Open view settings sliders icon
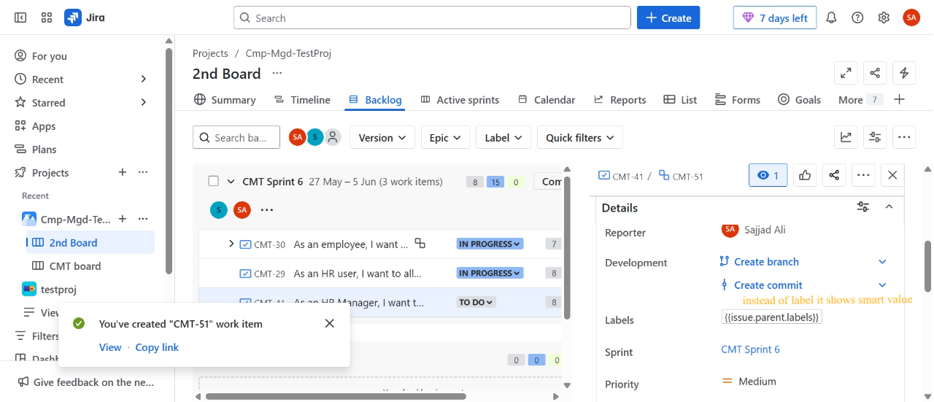Image resolution: width=934 pixels, height=402 pixels. 874,136
